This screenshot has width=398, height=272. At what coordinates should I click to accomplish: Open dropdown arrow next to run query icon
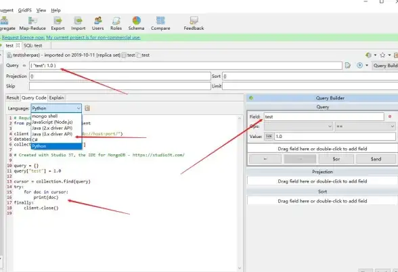(x=367, y=66)
